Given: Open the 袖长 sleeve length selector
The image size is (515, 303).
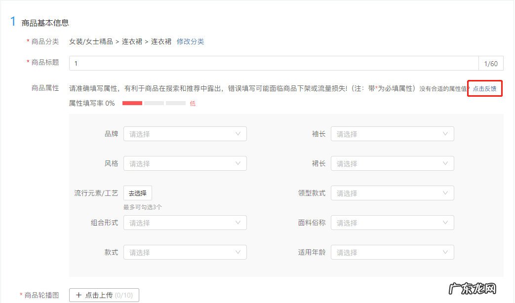Looking at the screenshot, I should coord(393,134).
